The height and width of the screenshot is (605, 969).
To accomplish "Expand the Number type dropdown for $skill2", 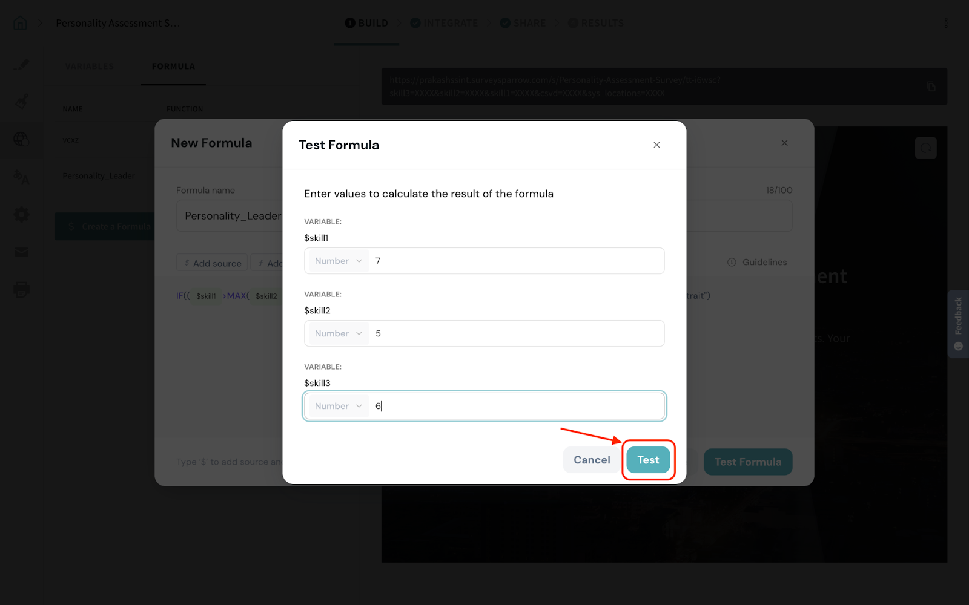I will pyautogui.click(x=338, y=333).
